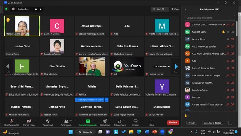This screenshot has width=241, height=136.
Task: Open Pizarras whiteboards
Action: [135, 123]
